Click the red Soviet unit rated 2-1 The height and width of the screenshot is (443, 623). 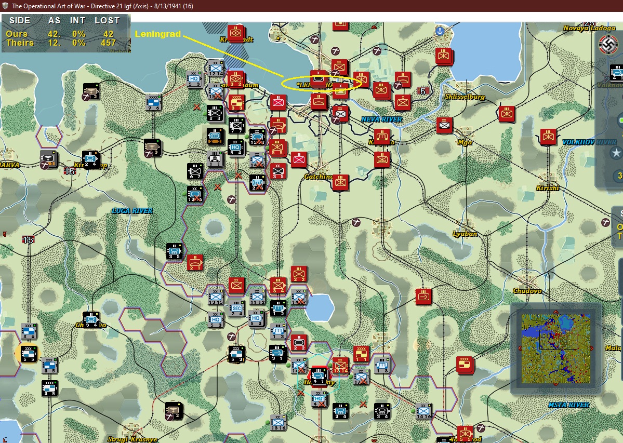coord(195,262)
